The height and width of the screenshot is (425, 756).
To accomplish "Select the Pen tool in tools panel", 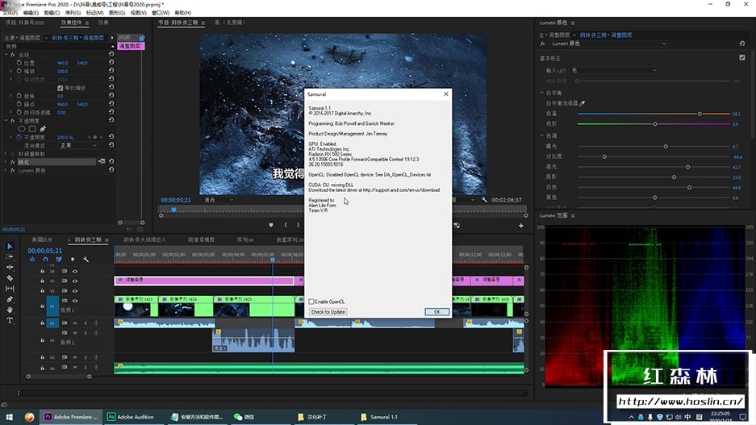I will click(x=10, y=299).
